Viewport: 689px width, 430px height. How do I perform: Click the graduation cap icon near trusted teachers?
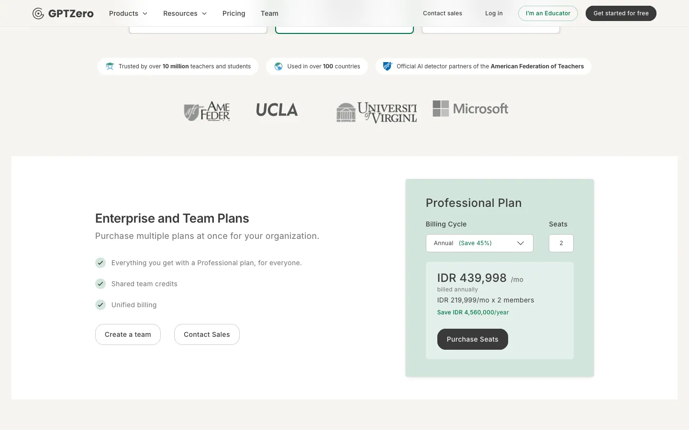coord(110,66)
